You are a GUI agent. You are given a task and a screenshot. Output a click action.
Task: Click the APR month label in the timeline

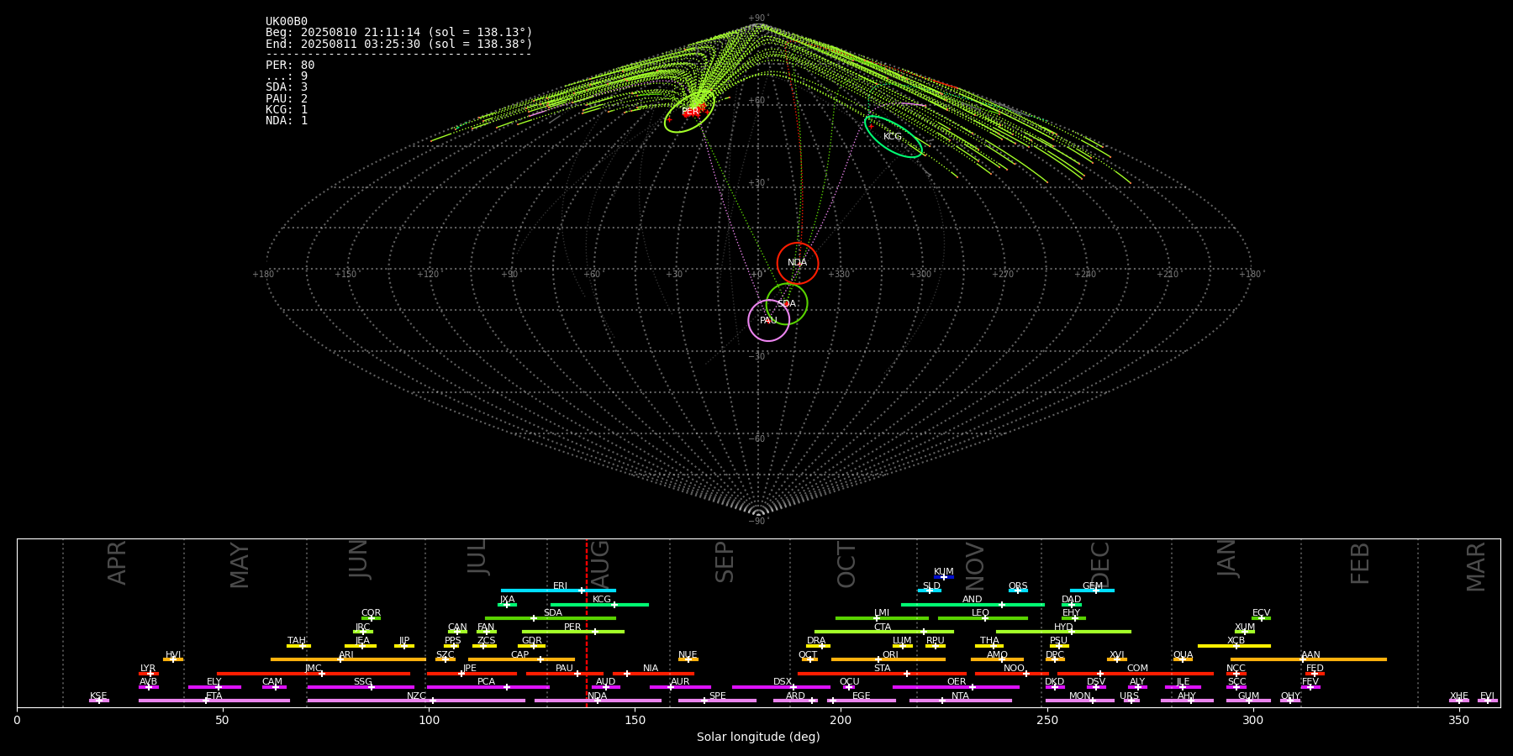coord(117,563)
